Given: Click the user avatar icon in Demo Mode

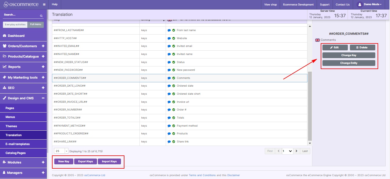Looking at the screenshot, I should (x=359, y=5).
